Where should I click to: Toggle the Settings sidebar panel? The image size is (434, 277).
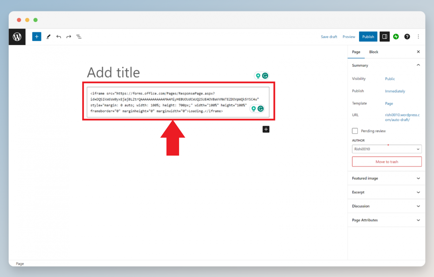(x=385, y=37)
